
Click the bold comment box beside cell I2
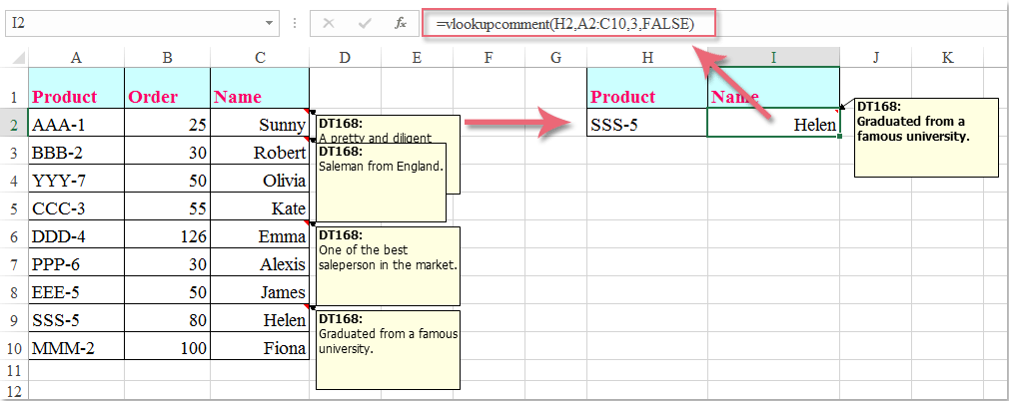pyautogui.click(x=926, y=137)
